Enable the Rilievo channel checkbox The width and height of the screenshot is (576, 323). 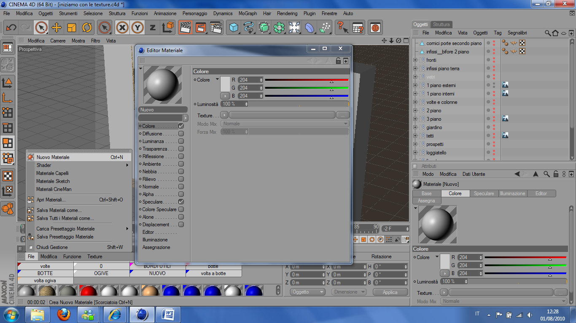pos(181,179)
